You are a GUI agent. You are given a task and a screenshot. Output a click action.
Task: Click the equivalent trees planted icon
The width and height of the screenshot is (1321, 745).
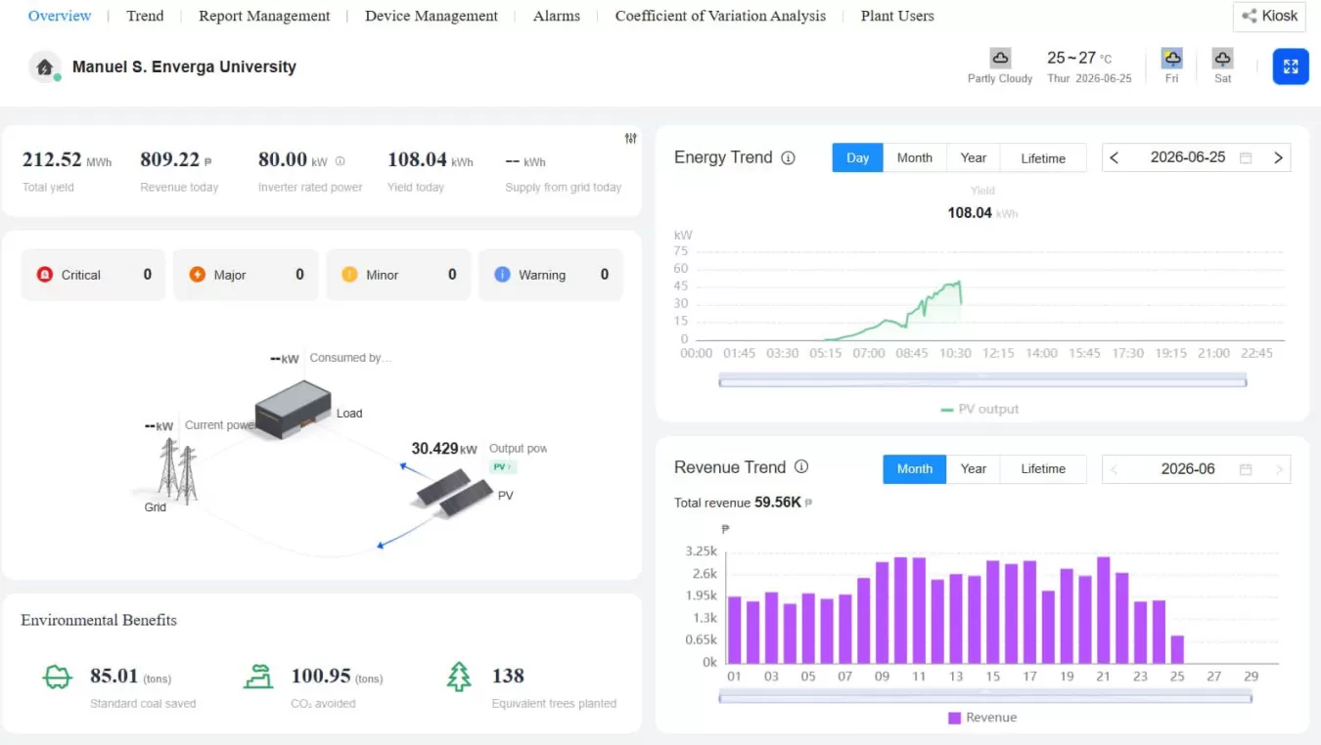point(459,677)
